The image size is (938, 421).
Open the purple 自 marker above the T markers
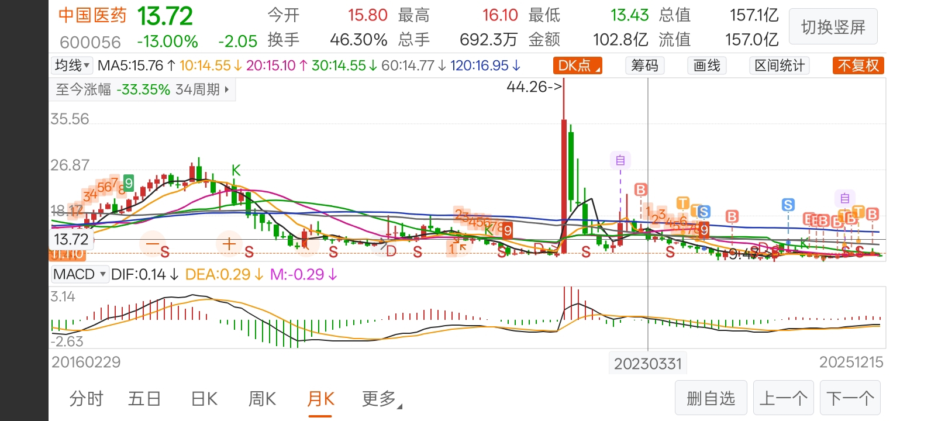click(845, 198)
